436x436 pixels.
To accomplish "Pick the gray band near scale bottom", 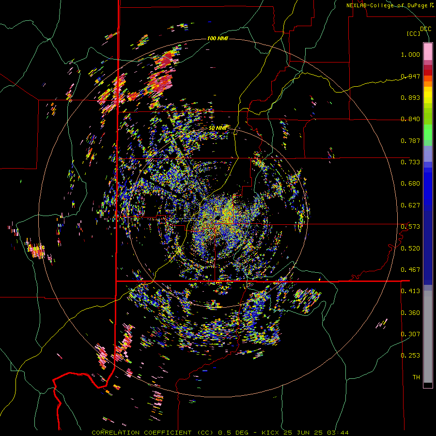I will [x=428, y=337].
